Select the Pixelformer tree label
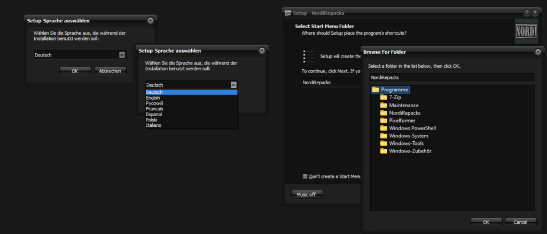 (x=402, y=120)
